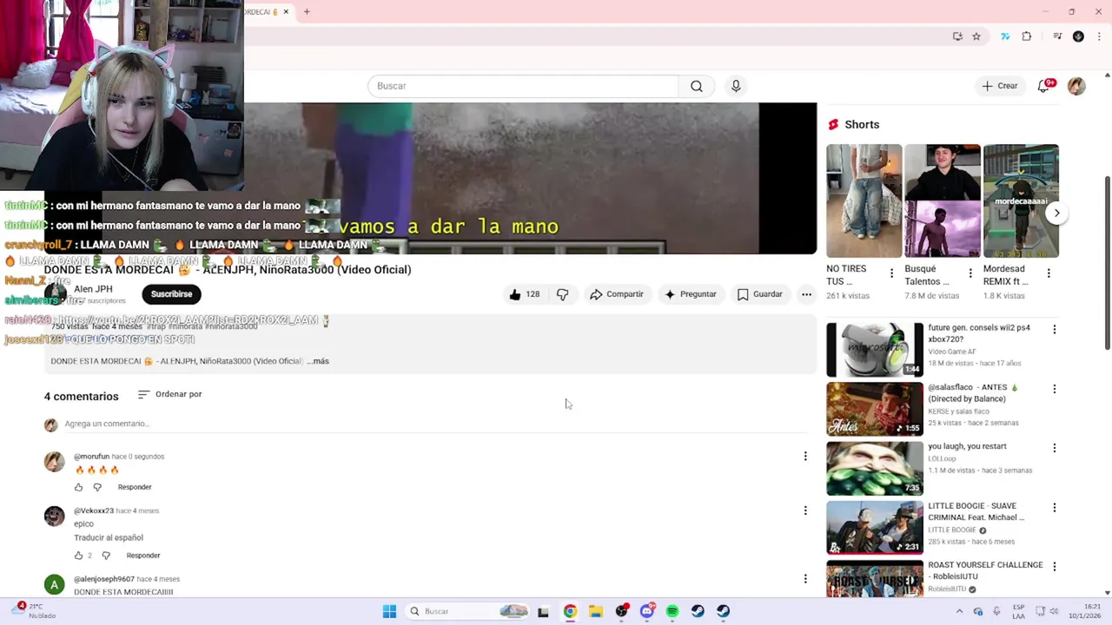Reply to the @morufun comment
The height and width of the screenshot is (625, 1112).
click(135, 487)
